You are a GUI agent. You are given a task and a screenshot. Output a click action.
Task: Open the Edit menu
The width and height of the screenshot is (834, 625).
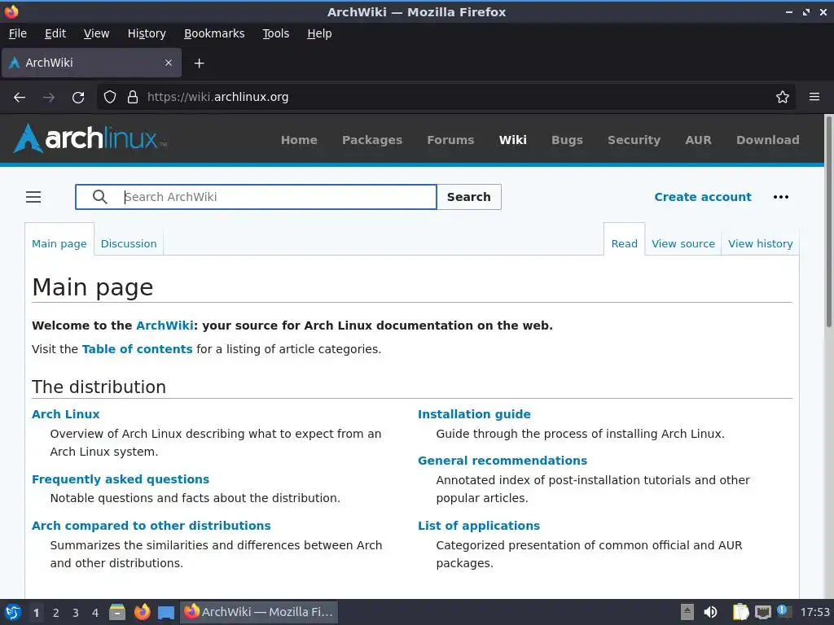point(55,33)
